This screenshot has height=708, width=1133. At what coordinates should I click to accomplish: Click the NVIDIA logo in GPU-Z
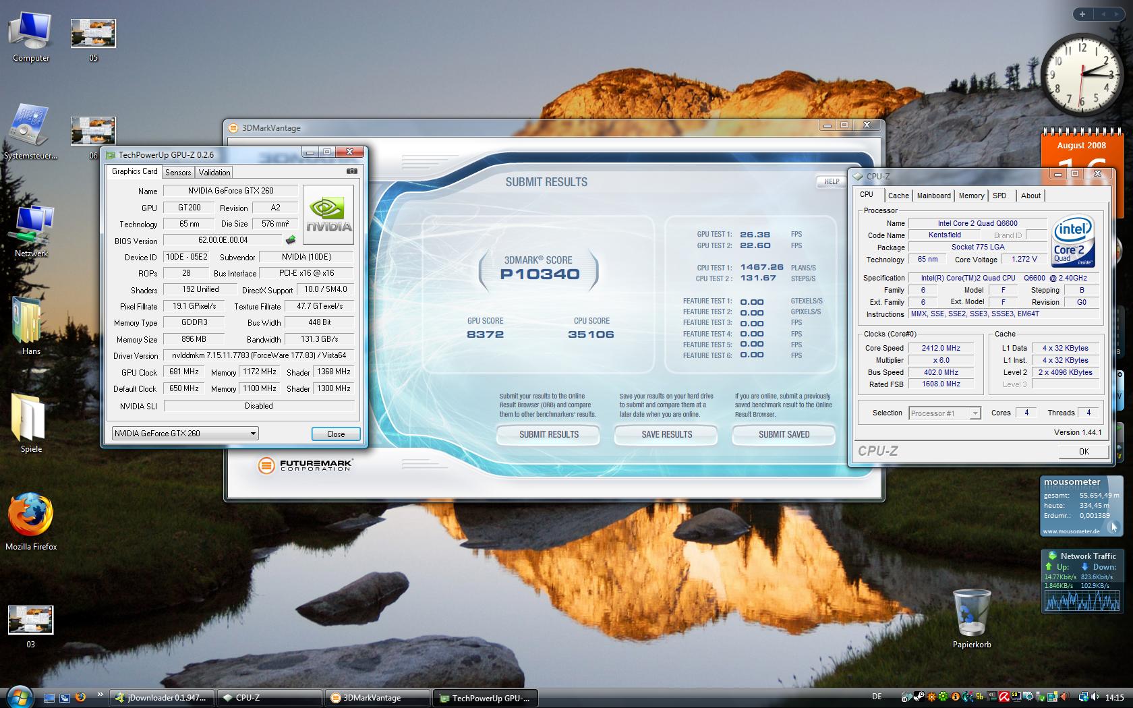click(x=328, y=214)
